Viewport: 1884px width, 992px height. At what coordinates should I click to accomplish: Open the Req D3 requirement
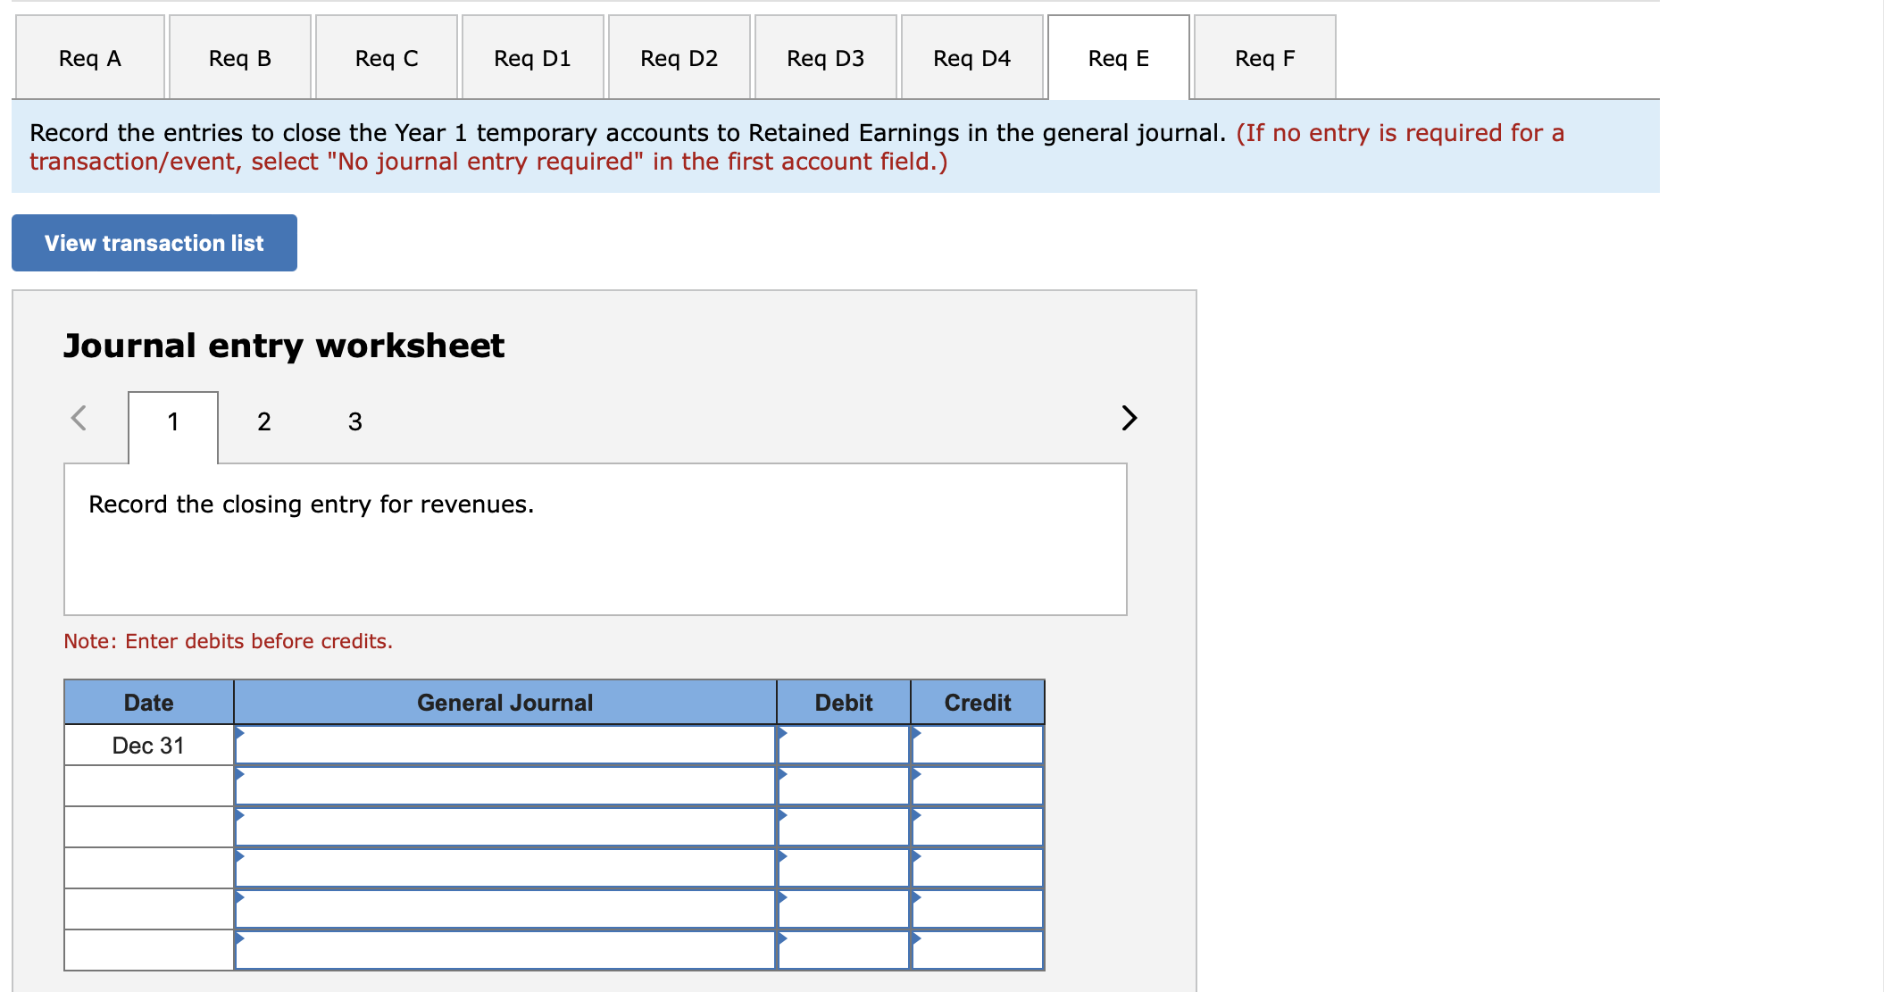click(x=825, y=56)
